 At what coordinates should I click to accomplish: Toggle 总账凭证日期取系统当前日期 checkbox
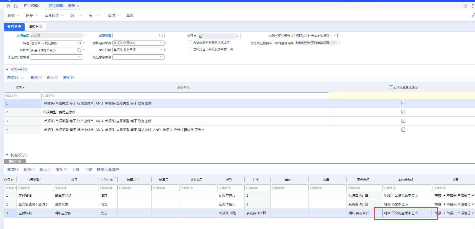click(190, 49)
